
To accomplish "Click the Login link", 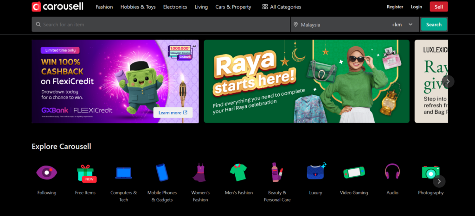I will point(416,6).
